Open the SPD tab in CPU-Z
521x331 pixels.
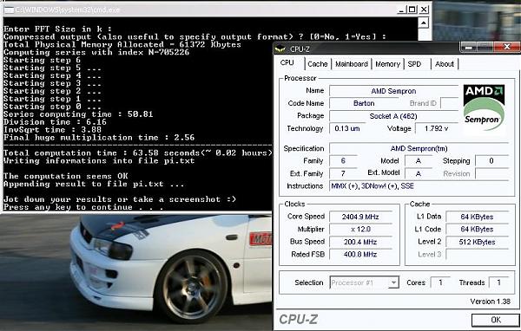(414, 64)
